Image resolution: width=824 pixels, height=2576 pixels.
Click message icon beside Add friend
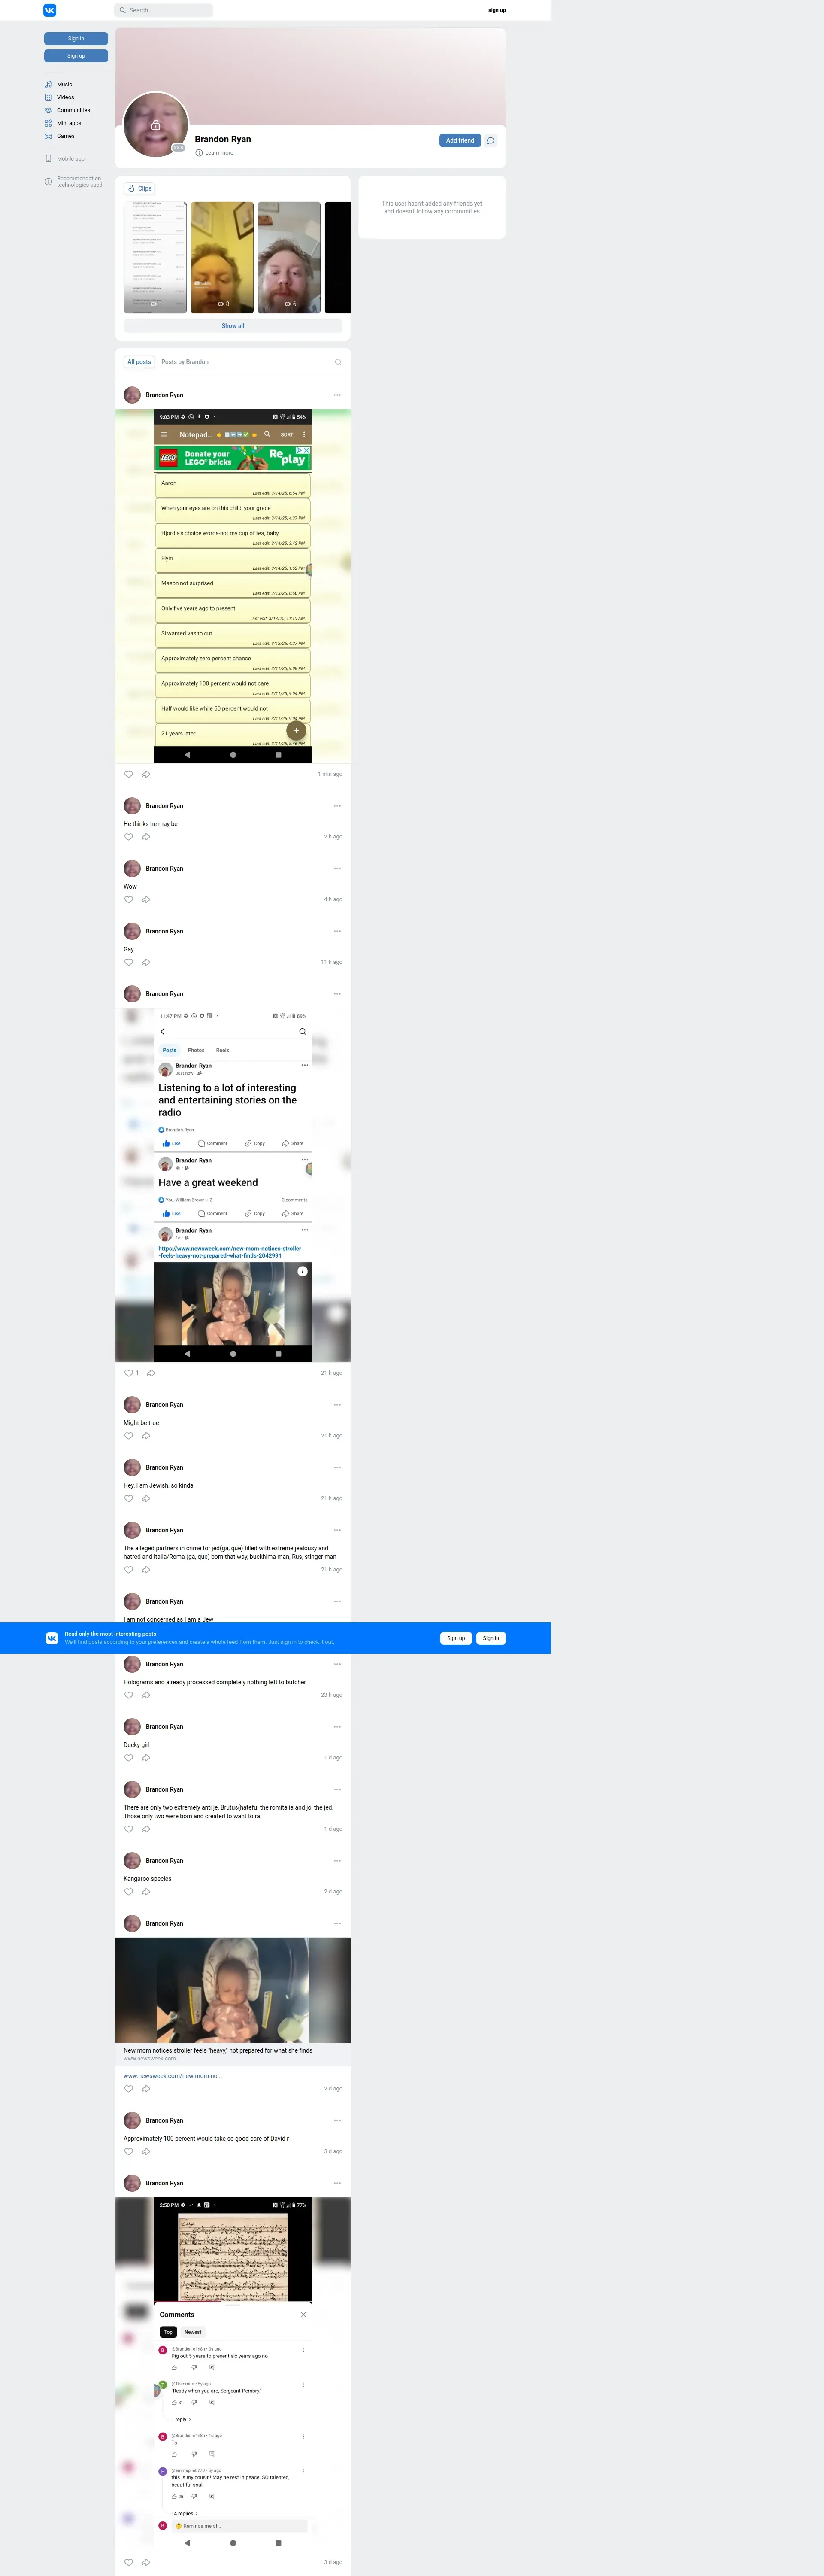coord(491,141)
